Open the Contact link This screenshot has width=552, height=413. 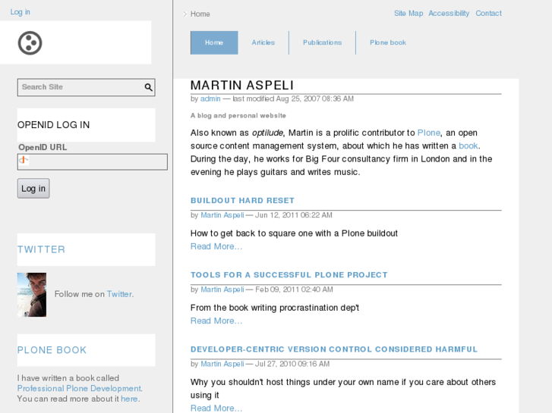coord(489,14)
